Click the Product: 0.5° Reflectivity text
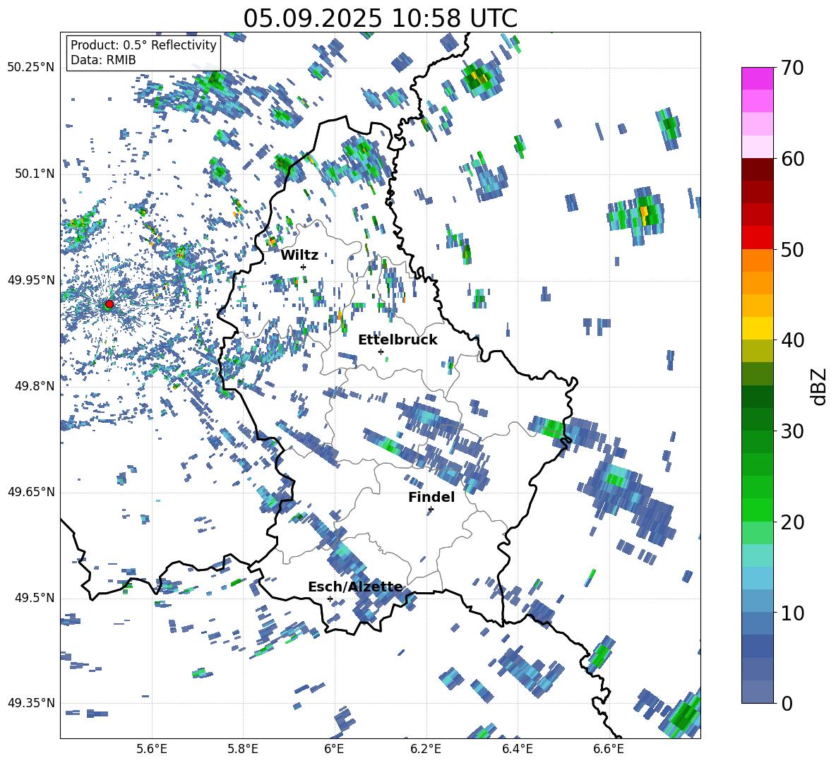Viewport: 836px width, 763px height. tap(143, 44)
